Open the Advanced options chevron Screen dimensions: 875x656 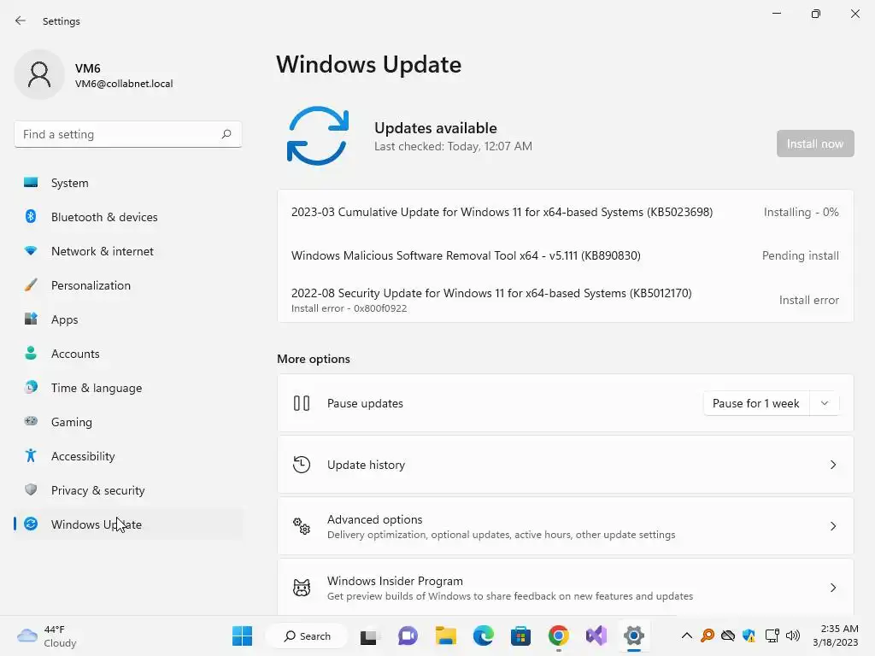[833, 526]
